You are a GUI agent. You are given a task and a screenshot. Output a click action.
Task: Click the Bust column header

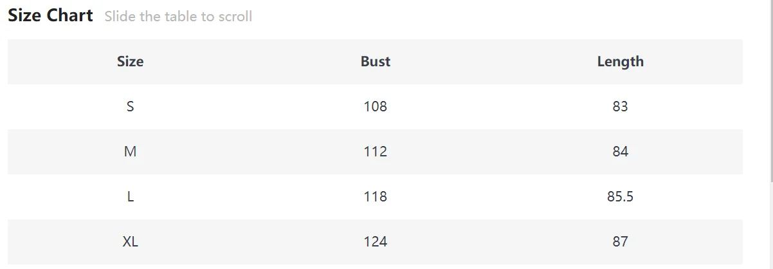pos(375,62)
